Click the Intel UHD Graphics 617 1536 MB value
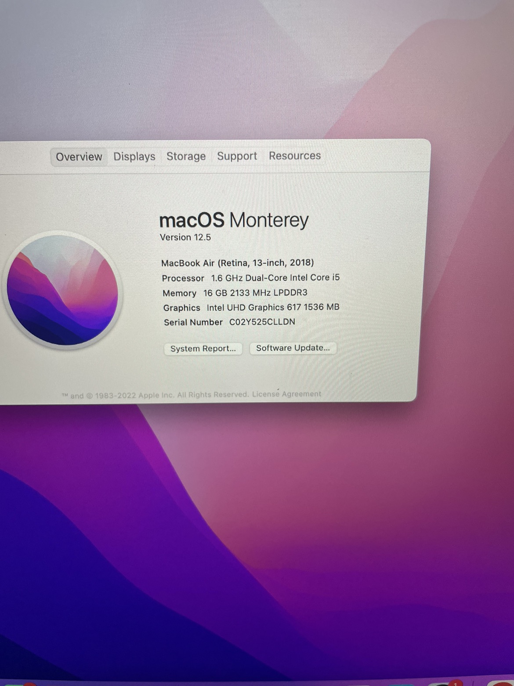 click(273, 307)
